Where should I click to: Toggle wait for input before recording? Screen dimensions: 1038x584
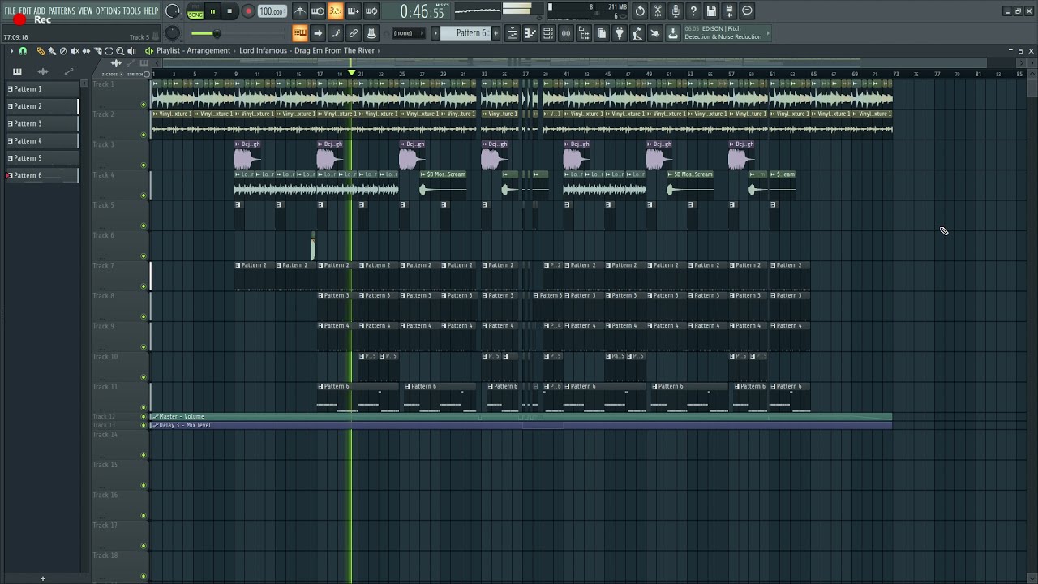click(x=318, y=11)
